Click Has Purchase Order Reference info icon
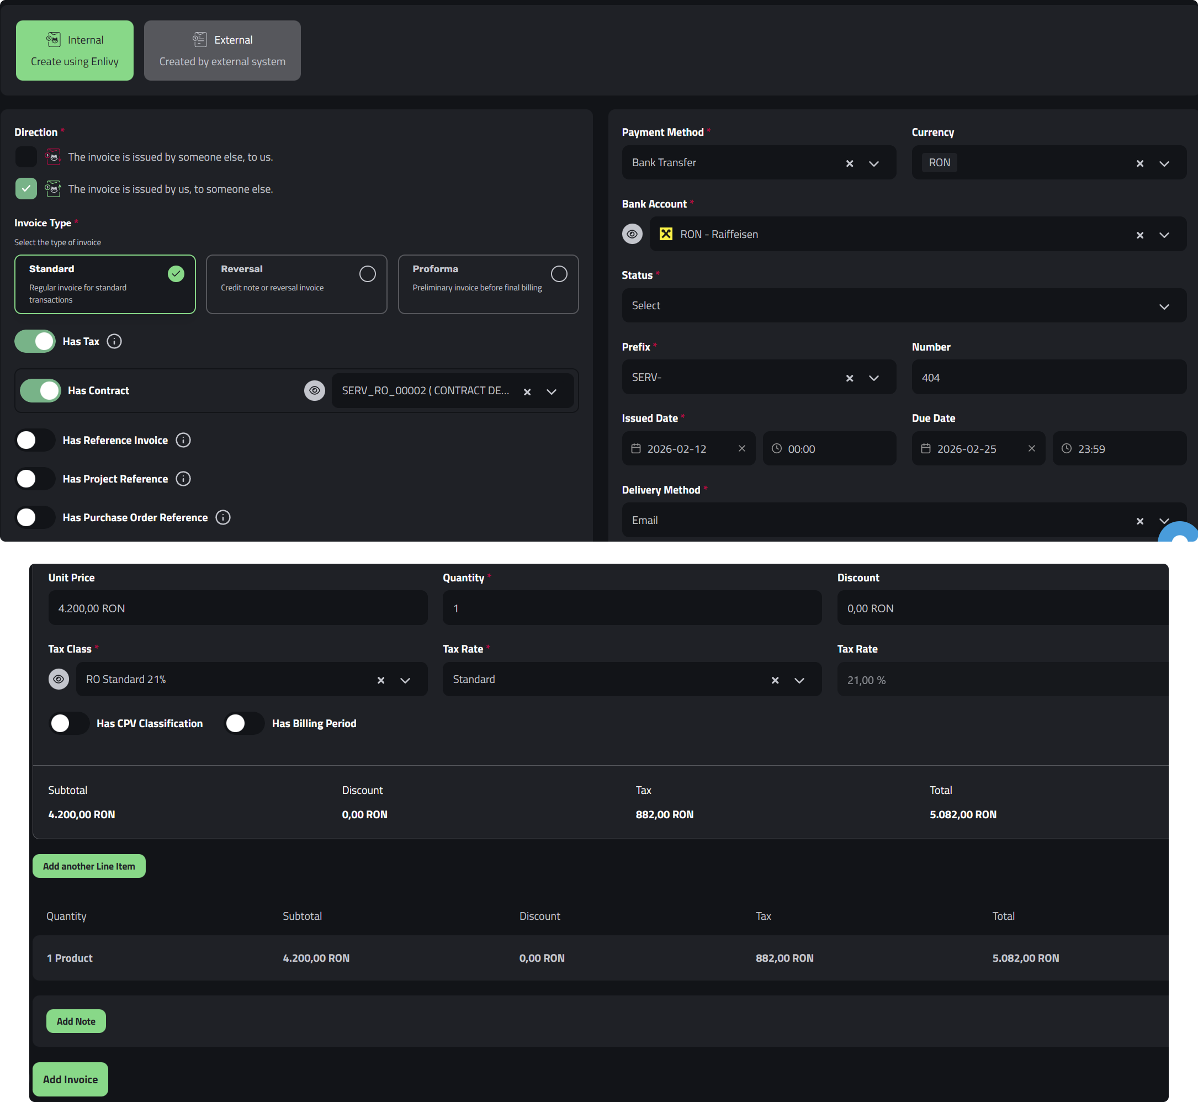 [x=223, y=518]
